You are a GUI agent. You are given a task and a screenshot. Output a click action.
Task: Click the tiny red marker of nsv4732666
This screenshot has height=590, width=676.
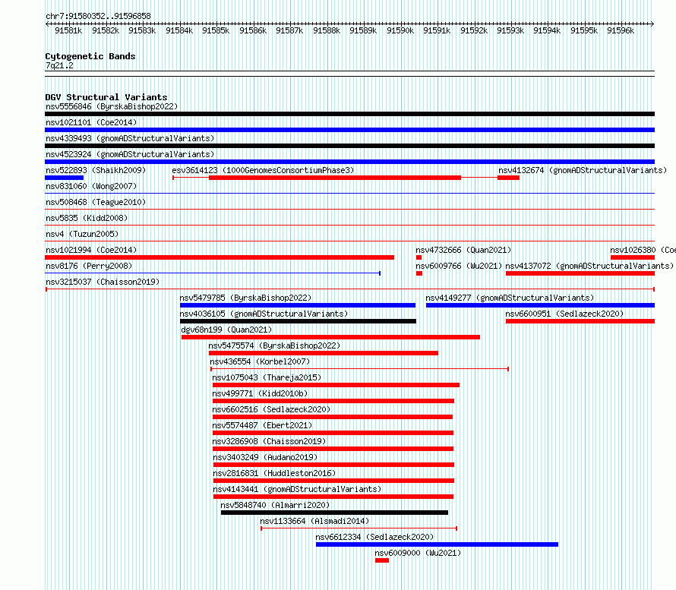pyautogui.click(x=419, y=257)
